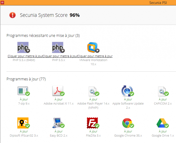This screenshot has height=143, width=176.
Task: Select the Google Drive 1.x icon
Action: point(163,123)
